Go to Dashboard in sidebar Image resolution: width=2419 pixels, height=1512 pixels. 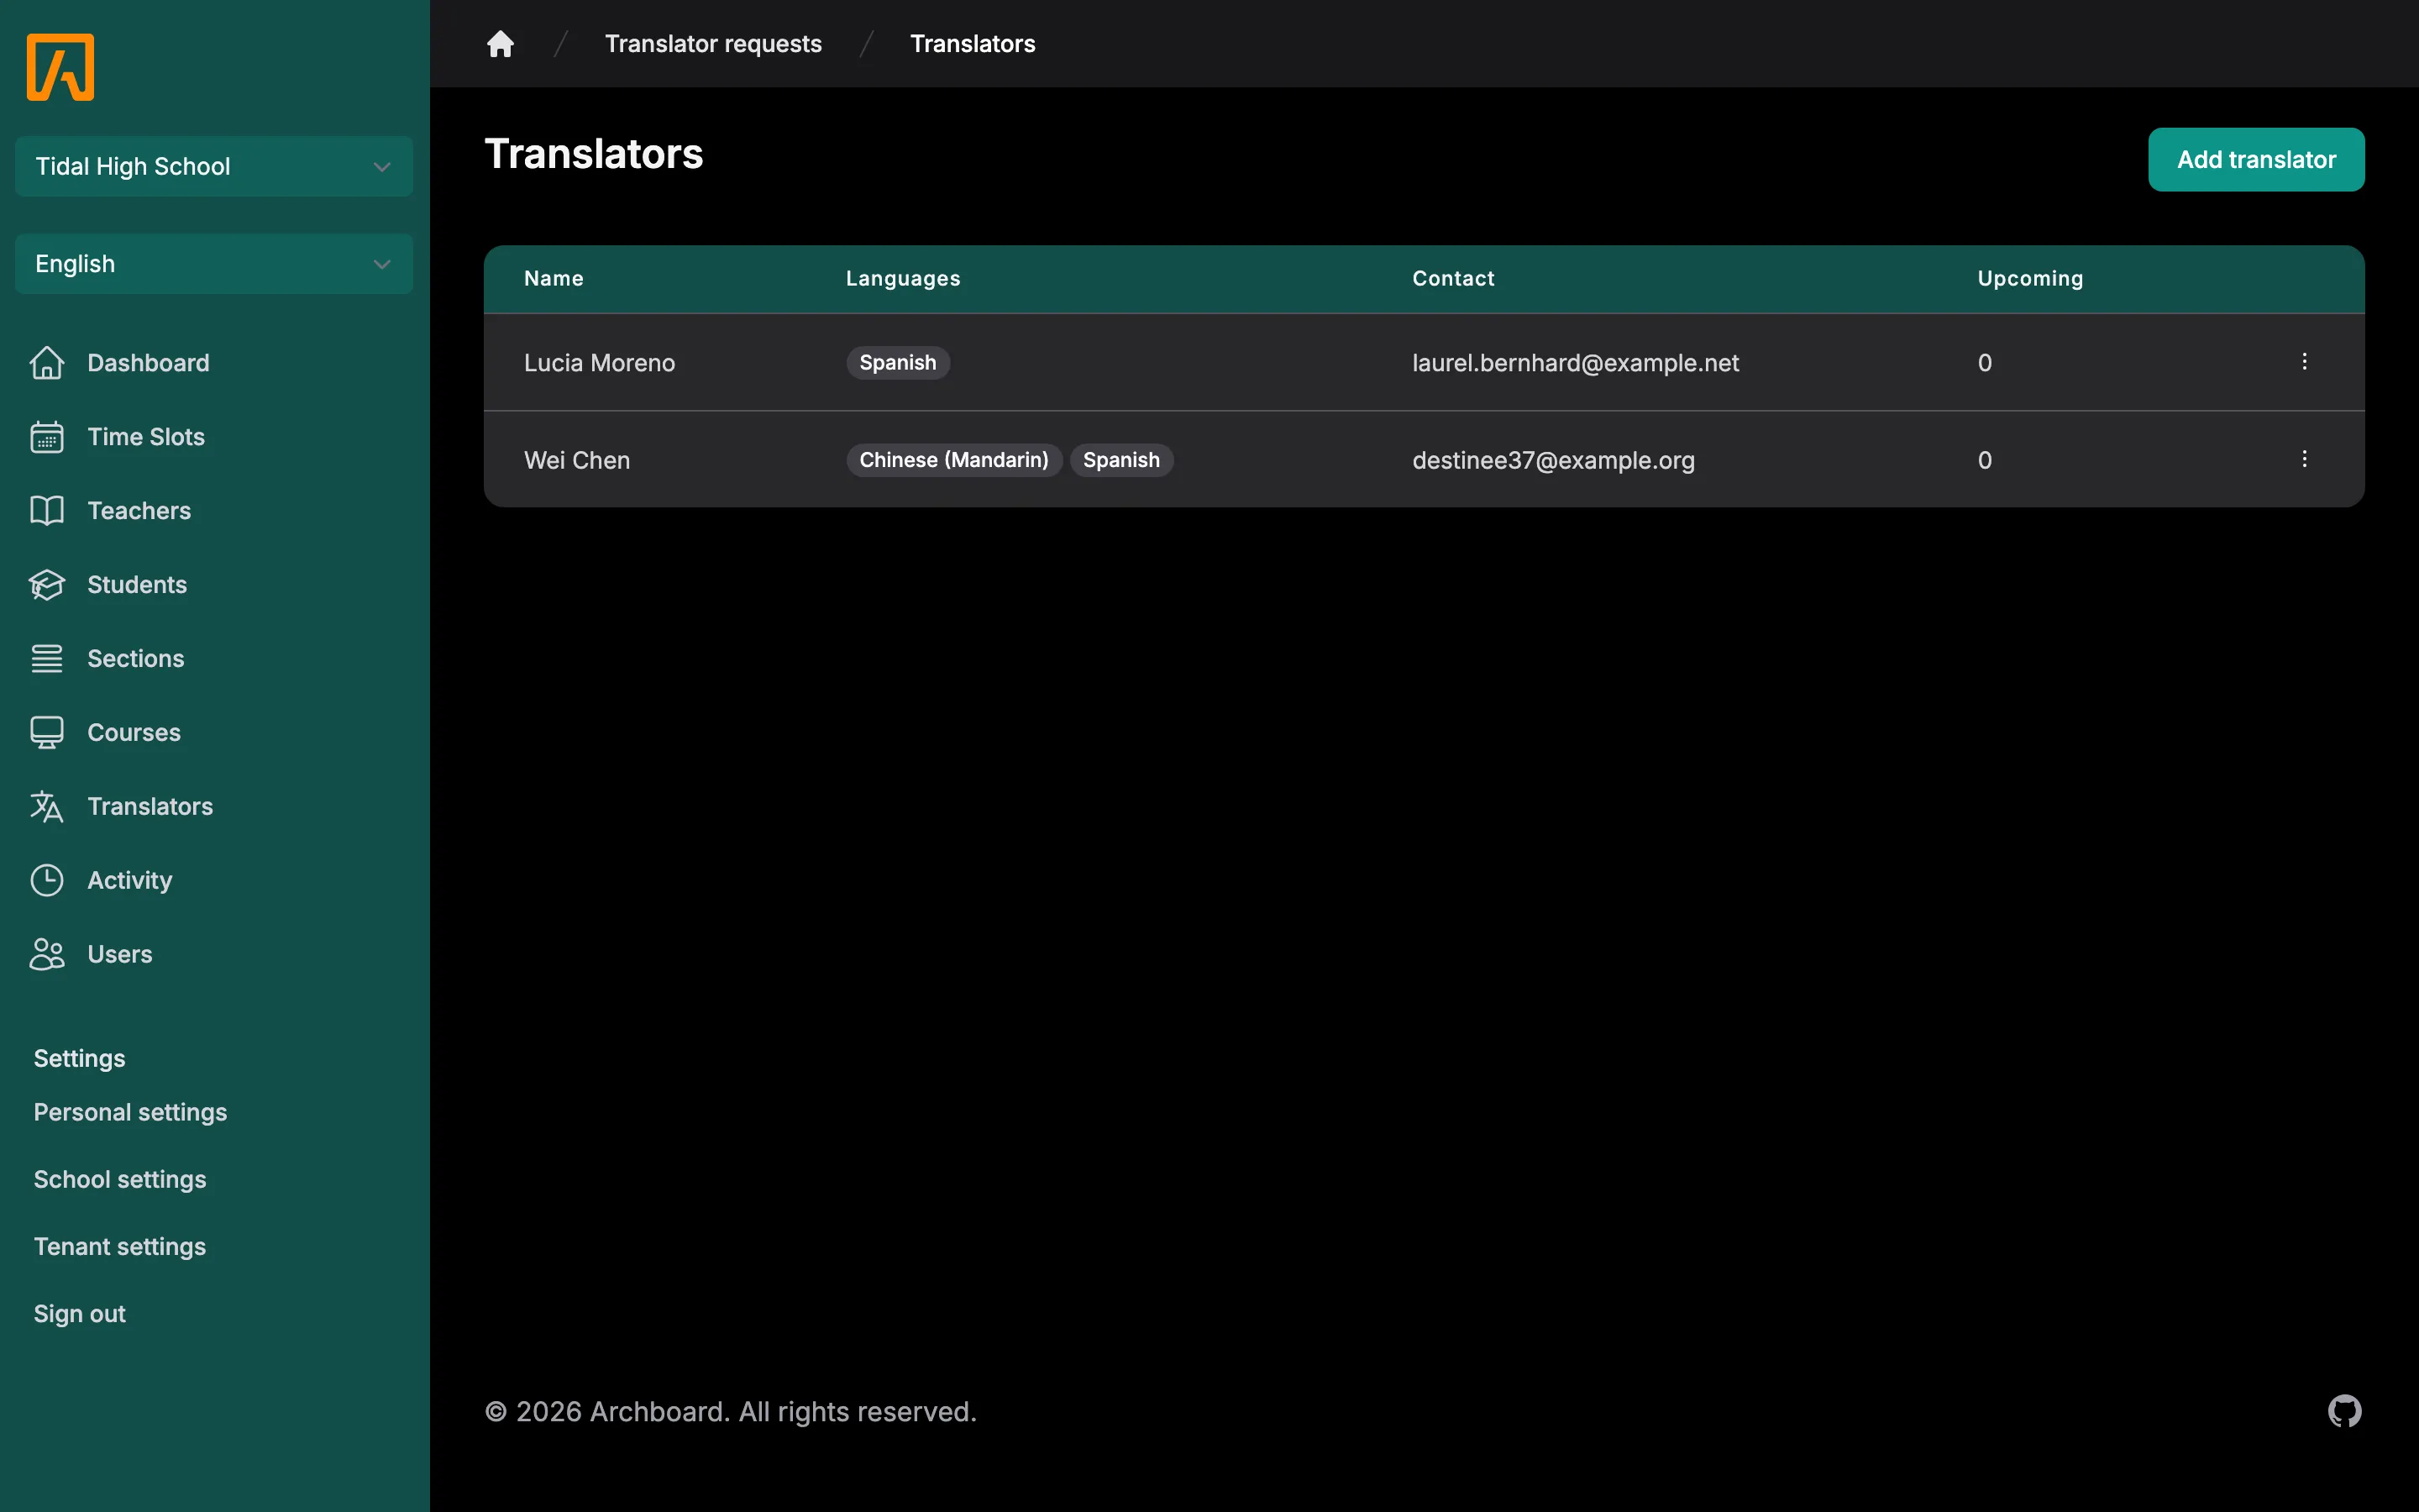click(148, 363)
